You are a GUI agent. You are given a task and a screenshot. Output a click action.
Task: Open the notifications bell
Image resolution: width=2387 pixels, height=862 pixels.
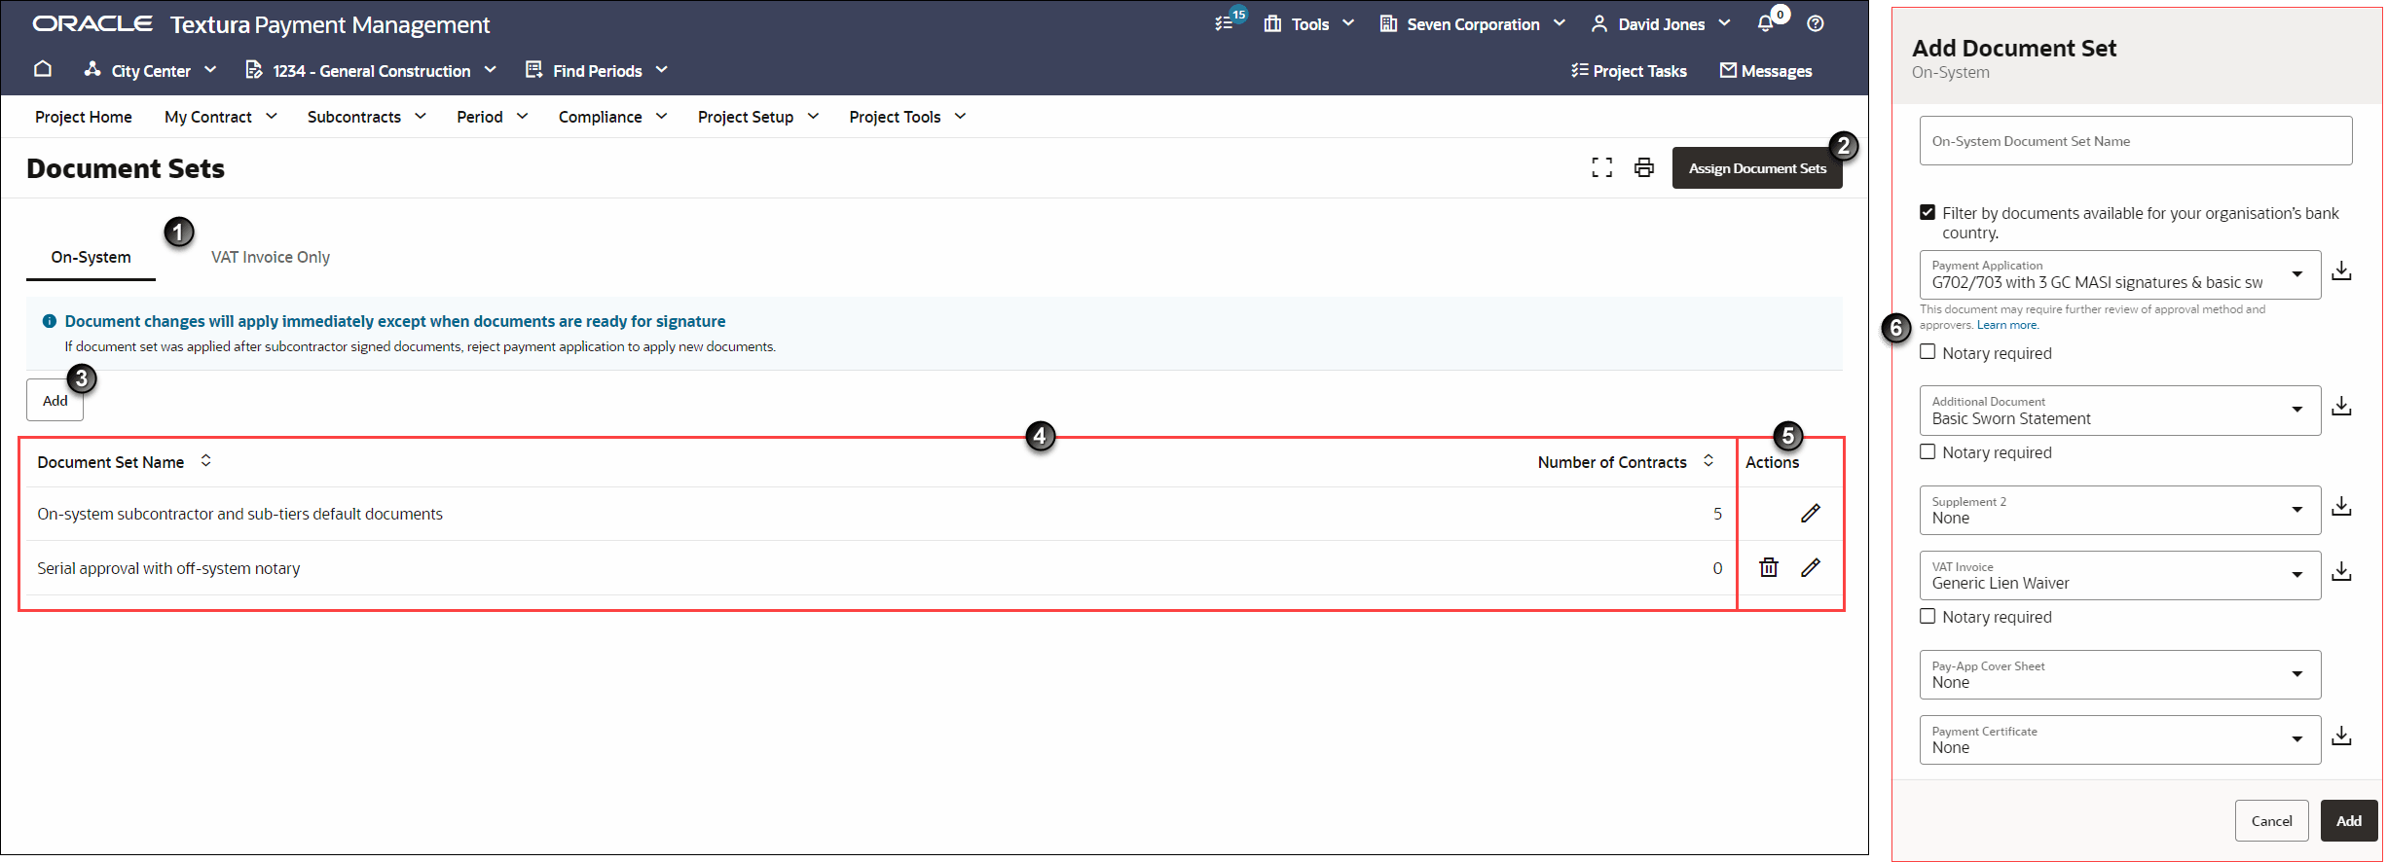tap(1766, 23)
